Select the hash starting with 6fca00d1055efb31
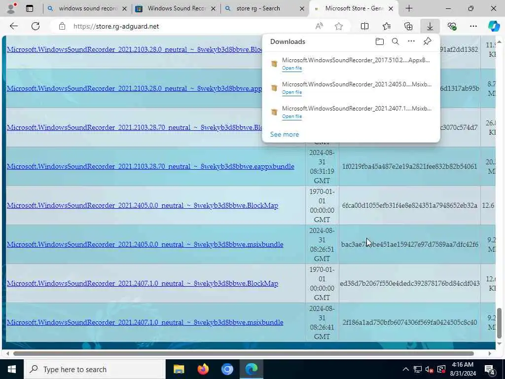 click(x=409, y=205)
